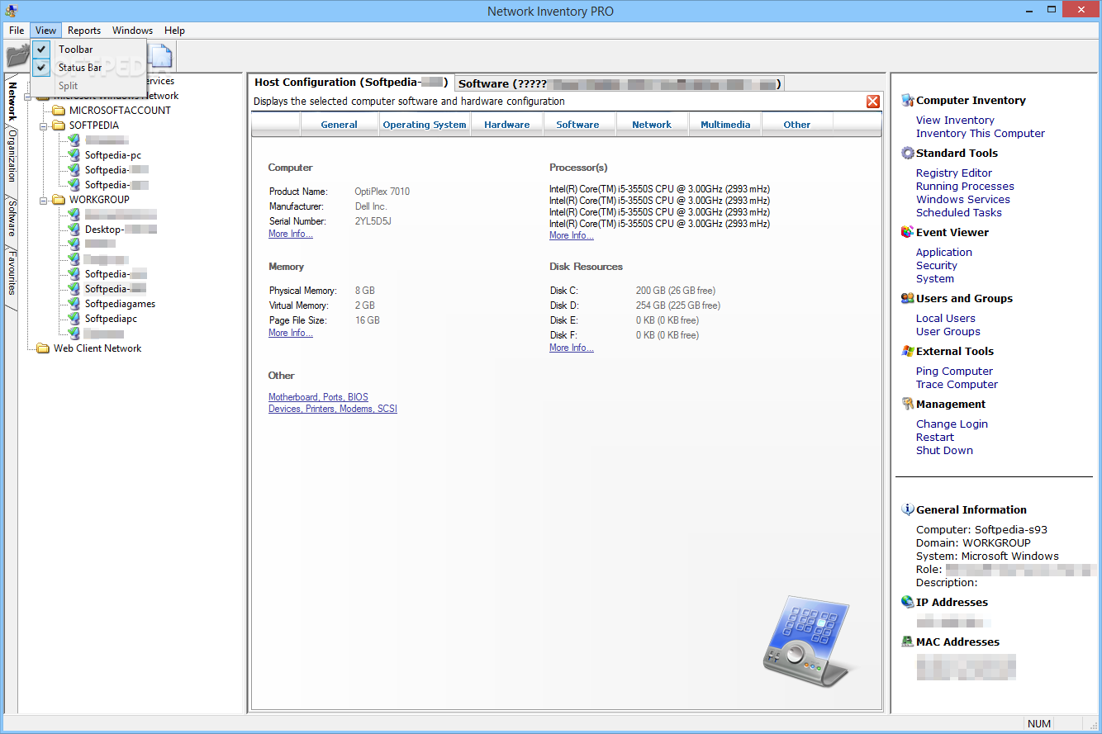Click the Standard Tools gear icon
This screenshot has width=1102, height=734.
908,154
